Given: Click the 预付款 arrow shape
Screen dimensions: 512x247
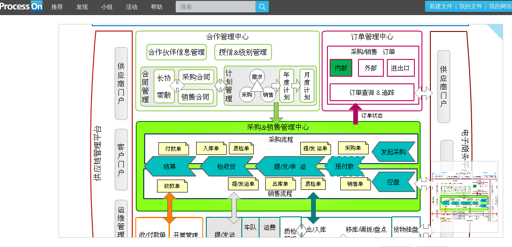Looking at the screenshot, I should (344, 166).
